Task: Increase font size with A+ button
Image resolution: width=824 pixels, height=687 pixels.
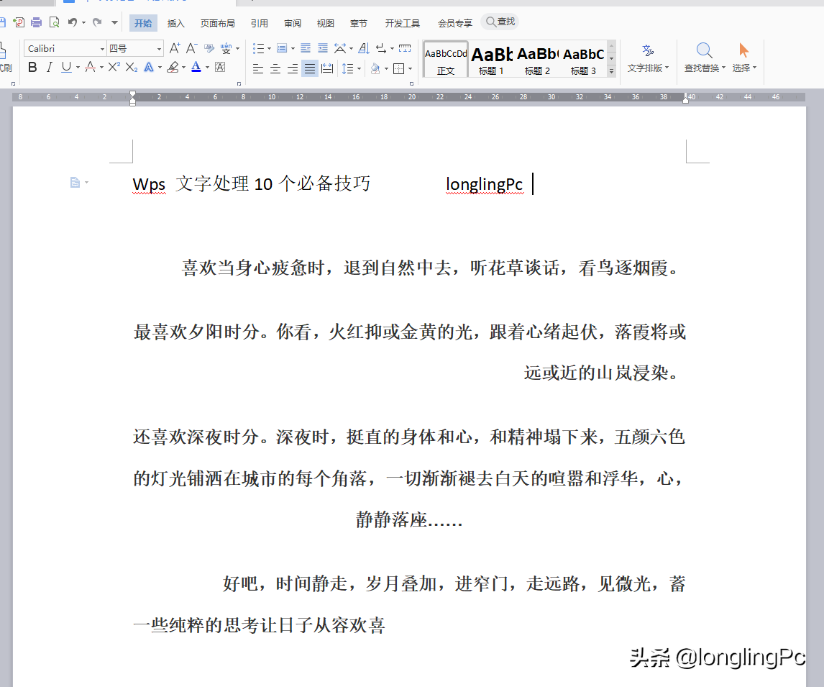Action: 175,48
